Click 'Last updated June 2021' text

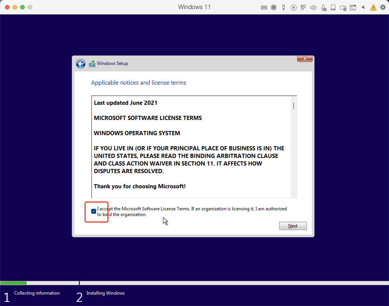[125, 103]
